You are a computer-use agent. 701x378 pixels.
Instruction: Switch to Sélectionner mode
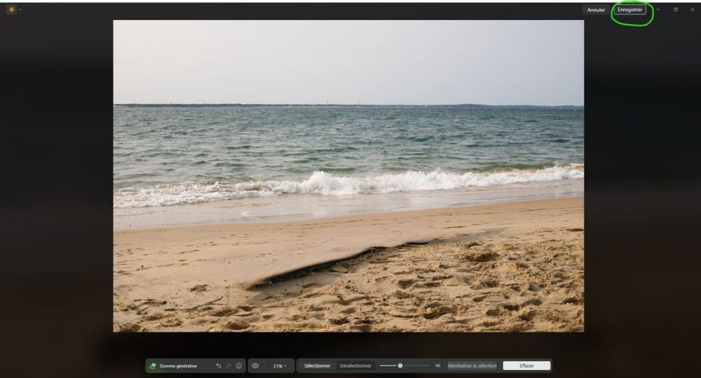point(317,366)
